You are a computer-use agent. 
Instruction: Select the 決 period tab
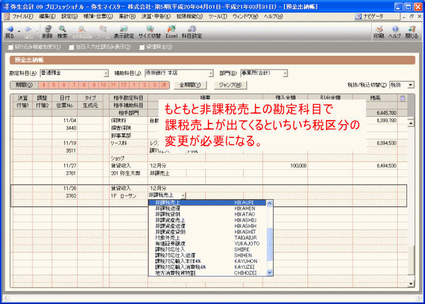point(164,85)
